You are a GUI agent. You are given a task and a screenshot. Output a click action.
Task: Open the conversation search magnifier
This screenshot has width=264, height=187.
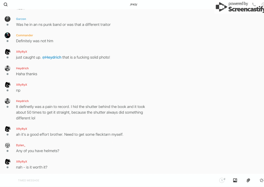click(6, 5)
